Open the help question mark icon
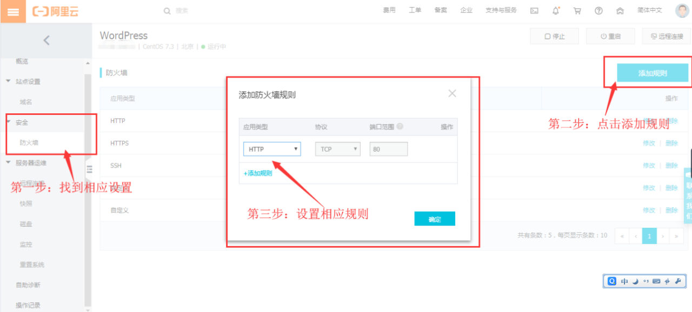The height and width of the screenshot is (312, 692). click(x=598, y=11)
